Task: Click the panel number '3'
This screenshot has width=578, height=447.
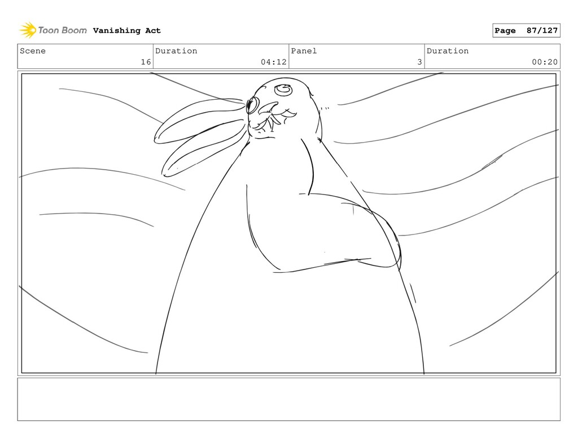Action: click(x=419, y=62)
